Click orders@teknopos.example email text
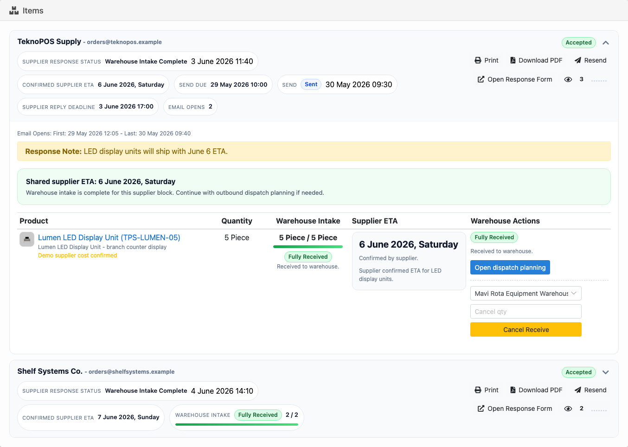The image size is (628, 447). point(124,42)
